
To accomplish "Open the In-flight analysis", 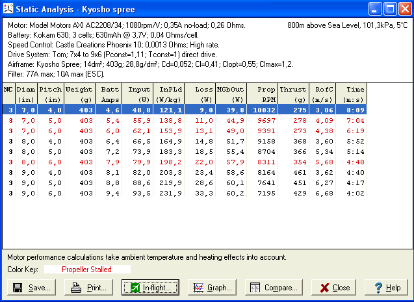I will 151,287.
